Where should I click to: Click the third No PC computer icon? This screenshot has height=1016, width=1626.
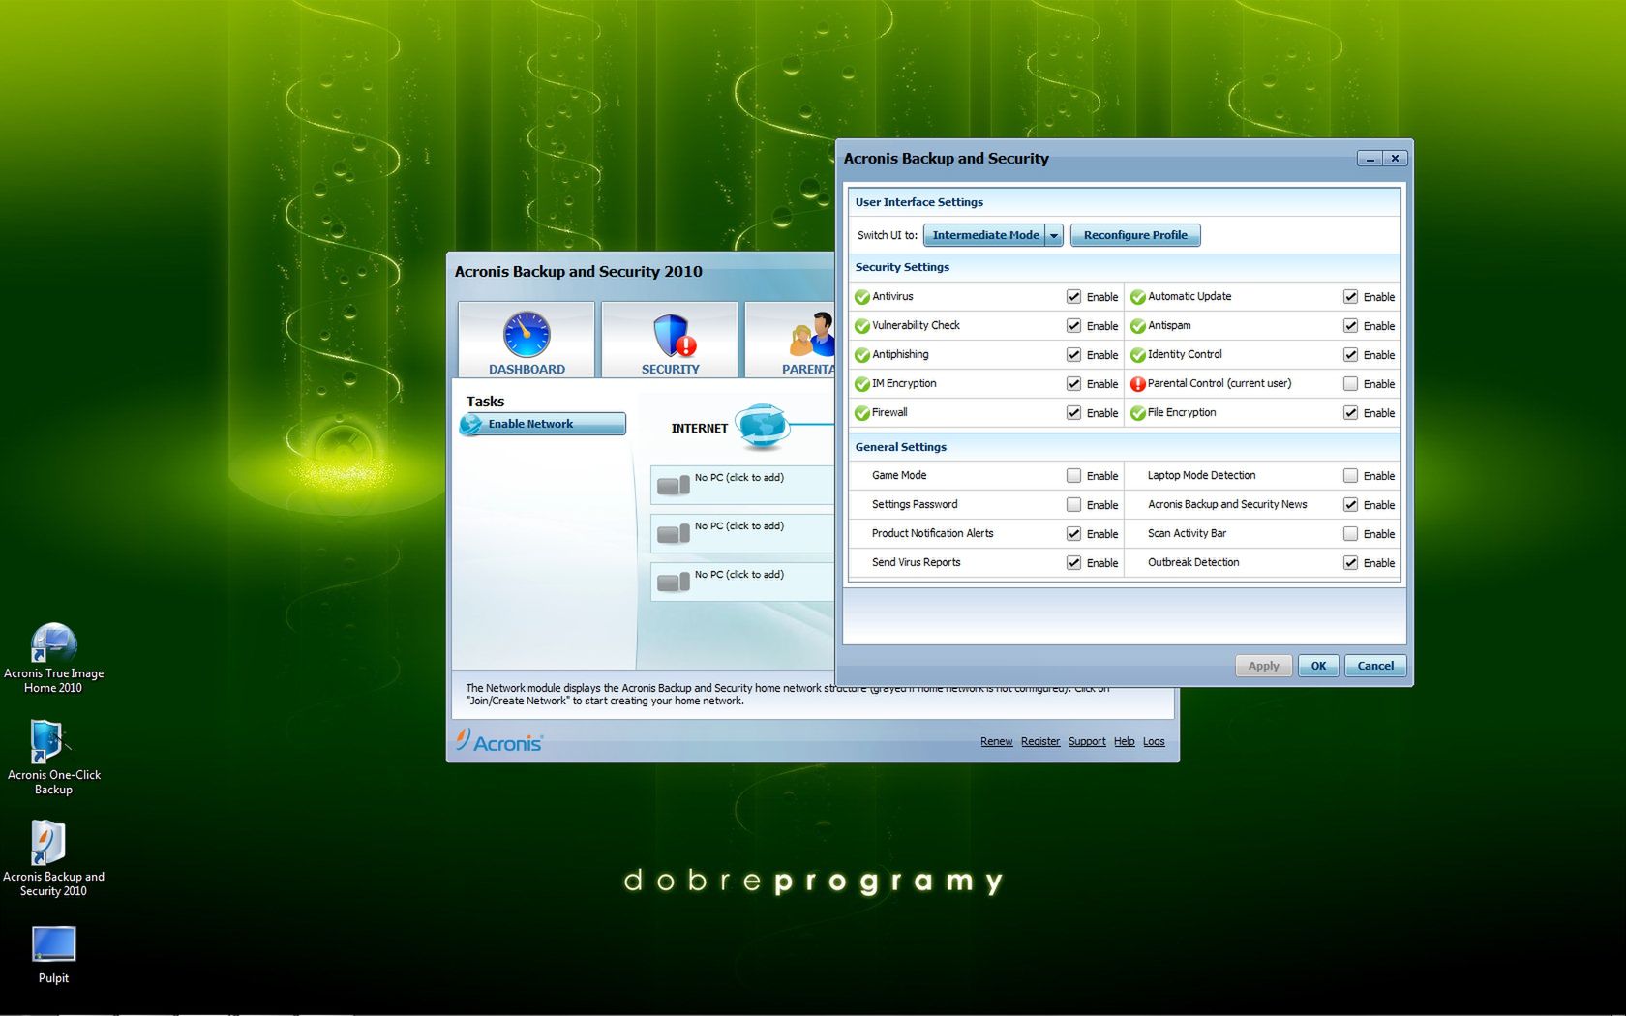(x=674, y=582)
